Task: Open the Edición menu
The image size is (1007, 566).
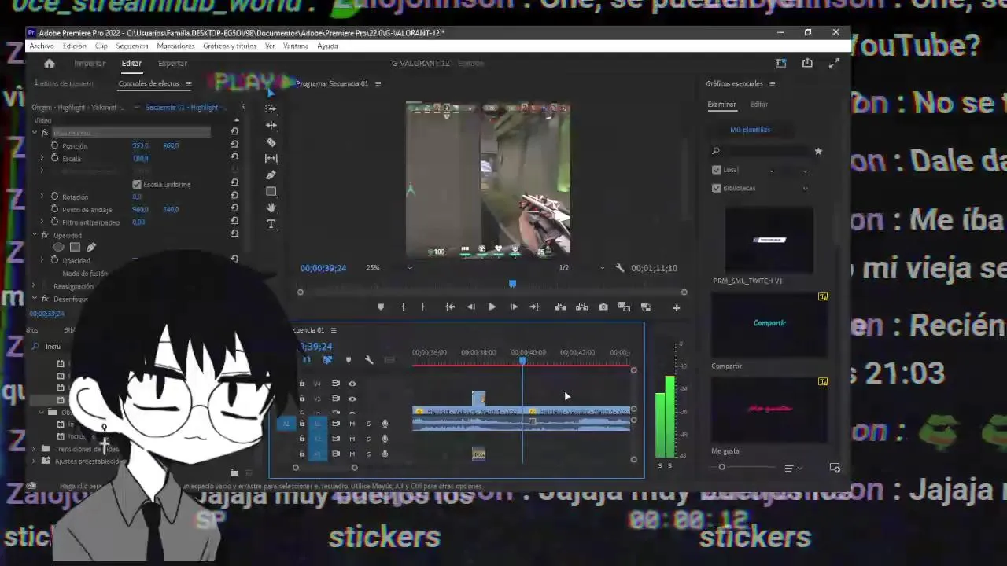Action: (x=75, y=46)
